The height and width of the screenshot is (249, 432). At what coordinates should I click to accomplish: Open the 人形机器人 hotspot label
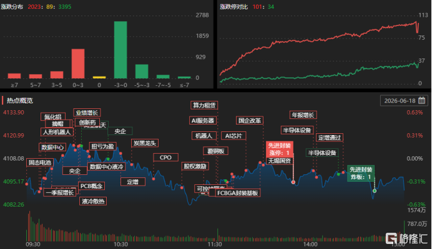pos(57,132)
